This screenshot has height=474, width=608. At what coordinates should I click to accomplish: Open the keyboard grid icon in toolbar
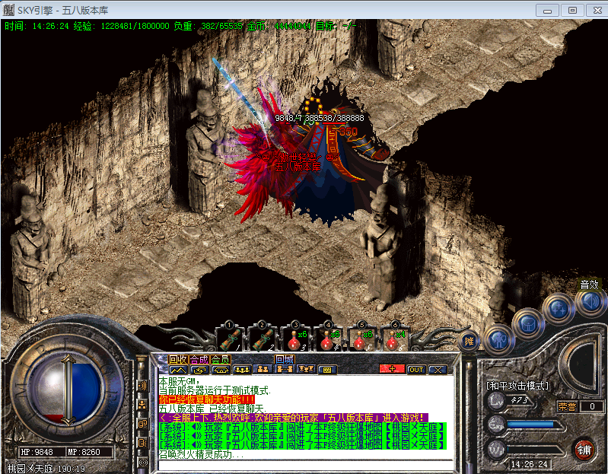click(327, 370)
